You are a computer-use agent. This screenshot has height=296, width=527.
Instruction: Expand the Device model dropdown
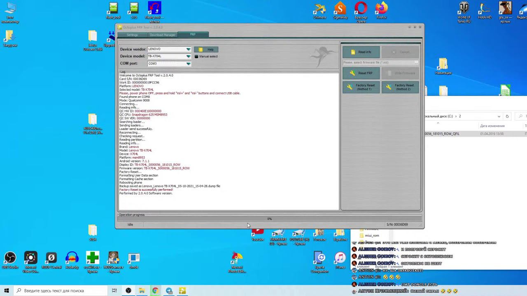tap(188, 56)
